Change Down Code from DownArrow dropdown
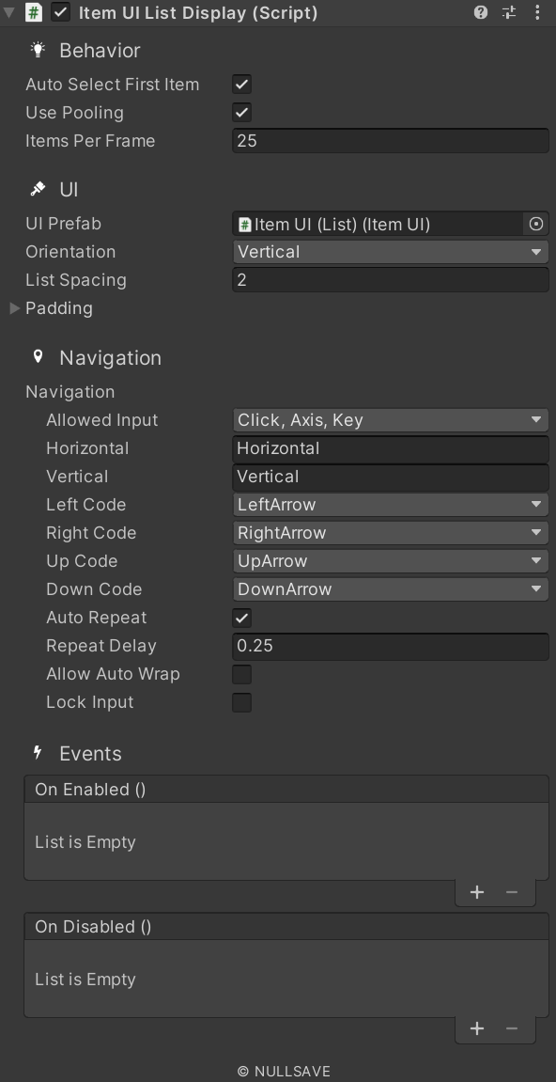Viewport: 556px width, 1082px height. coord(390,589)
